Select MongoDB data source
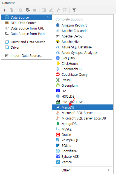The image size is (116, 175). click(x=83, y=124)
